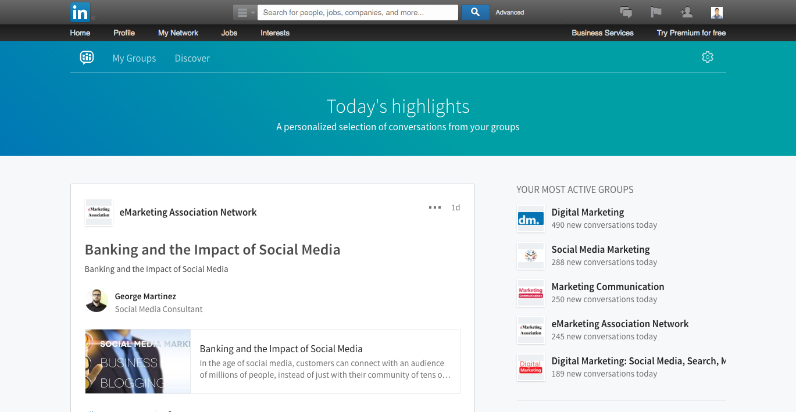796x412 pixels.
Task: Open Digital Marketing: Social Media, Search group
Action: point(638,361)
